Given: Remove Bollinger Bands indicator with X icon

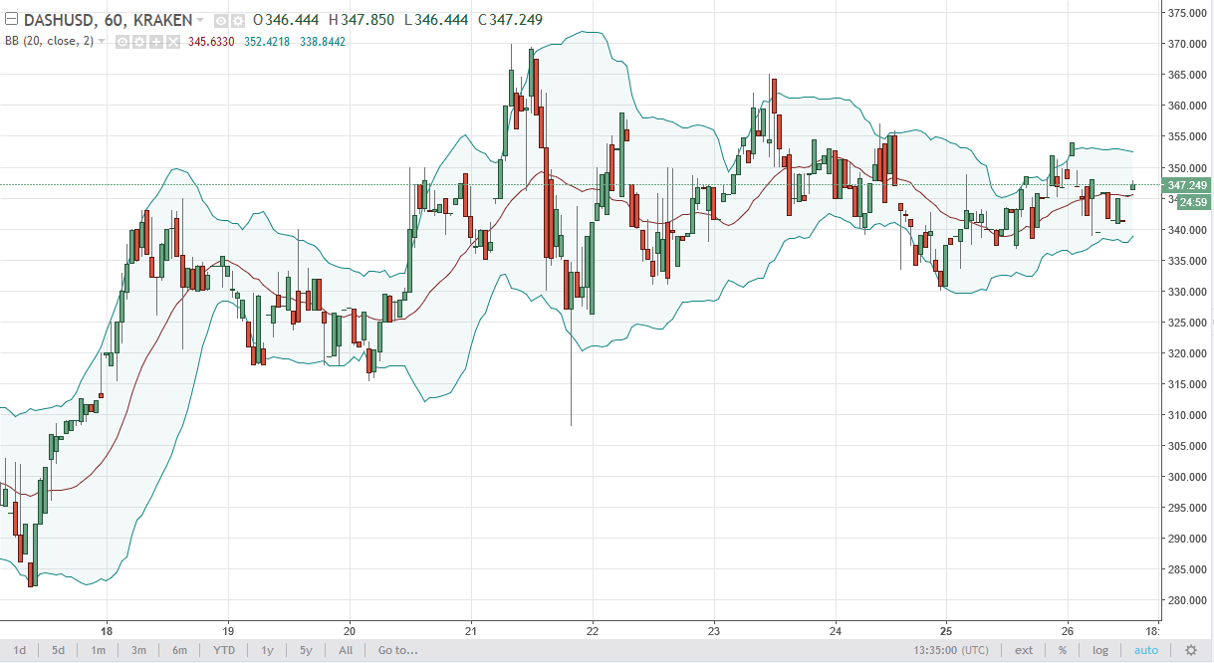Looking at the screenshot, I should tap(173, 42).
